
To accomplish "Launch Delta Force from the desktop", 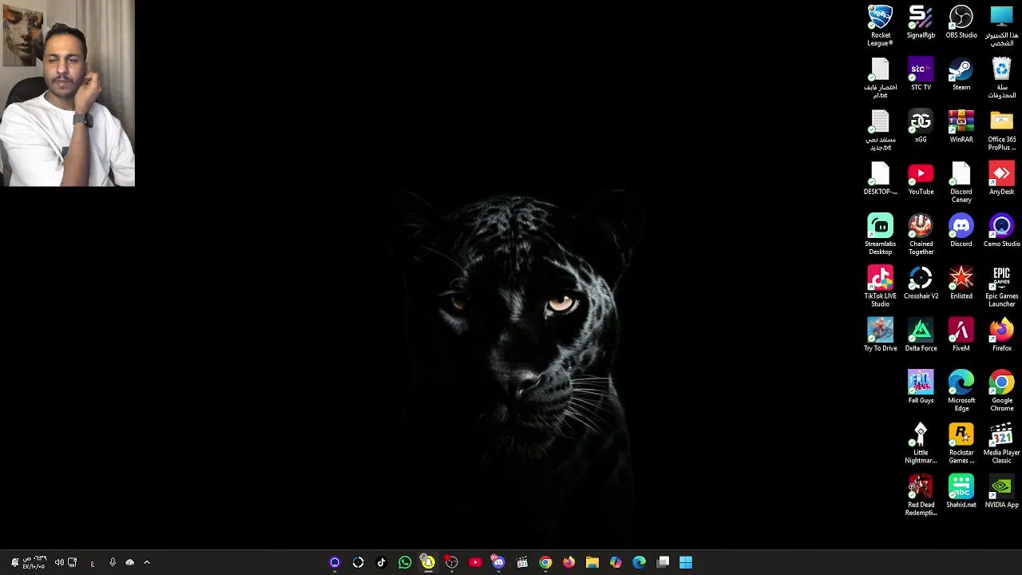I will [x=921, y=335].
